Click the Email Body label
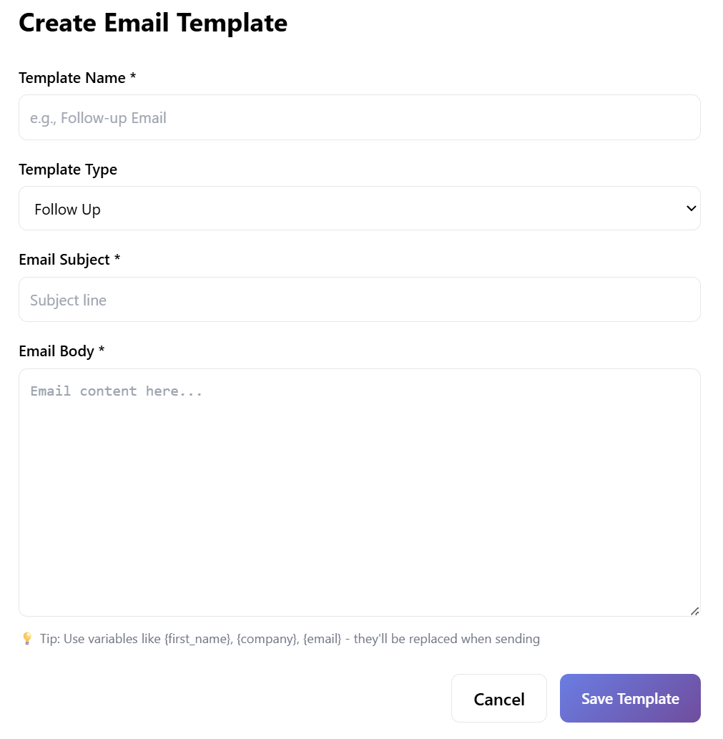The image size is (723, 739). 56,351
